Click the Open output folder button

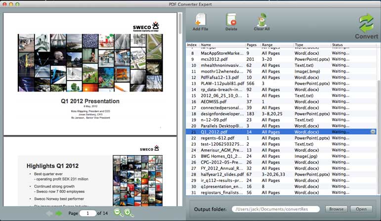pyautogui.click(x=362, y=209)
